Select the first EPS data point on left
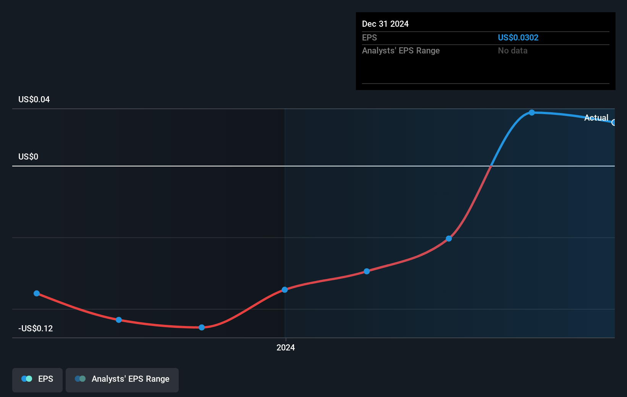Screen dimensions: 627x397 coord(37,294)
